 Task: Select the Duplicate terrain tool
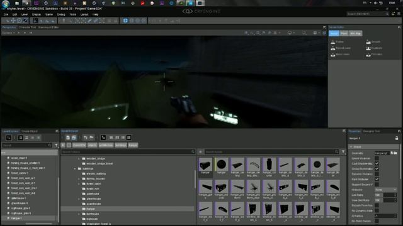click(374, 48)
